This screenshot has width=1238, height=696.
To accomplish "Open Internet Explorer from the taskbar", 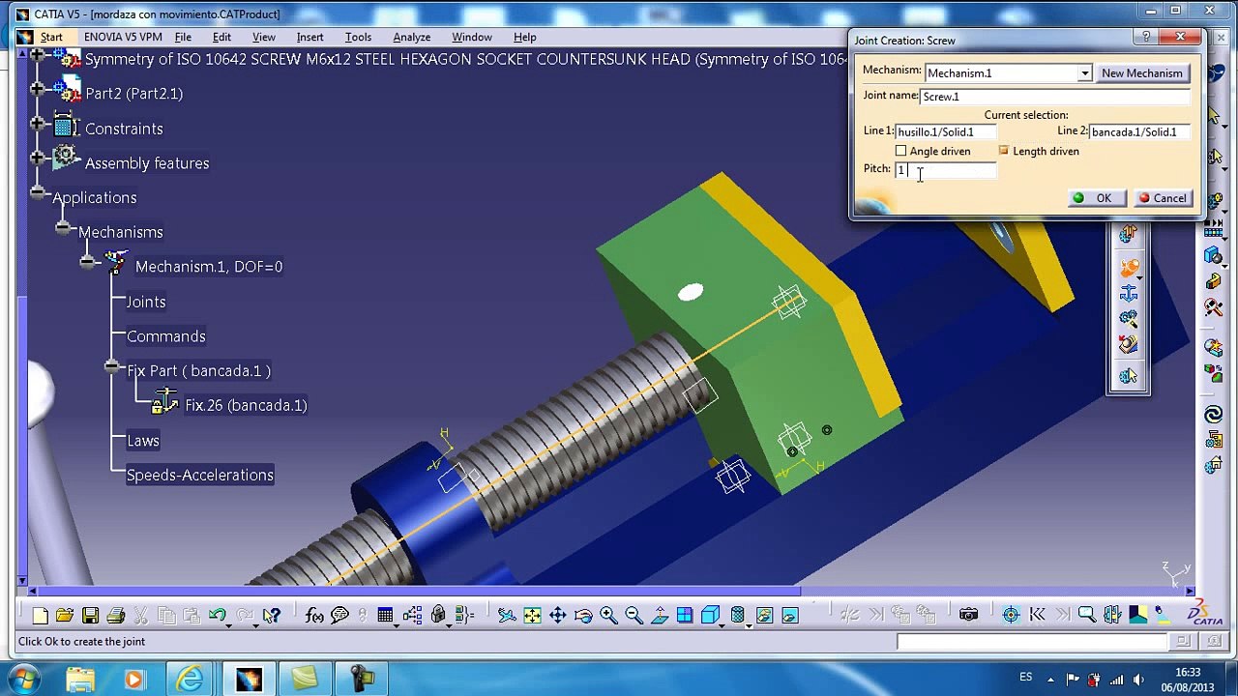I will (x=190, y=679).
